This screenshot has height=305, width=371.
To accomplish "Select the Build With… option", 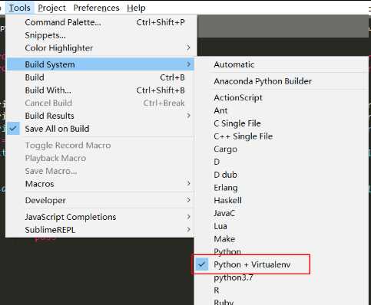I will tap(100, 90).
